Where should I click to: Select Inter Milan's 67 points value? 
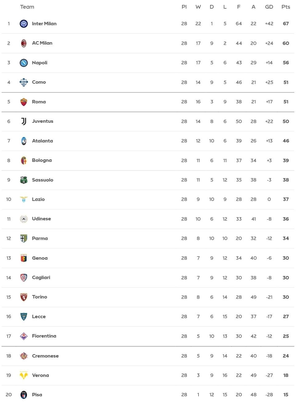pos(286,24)
